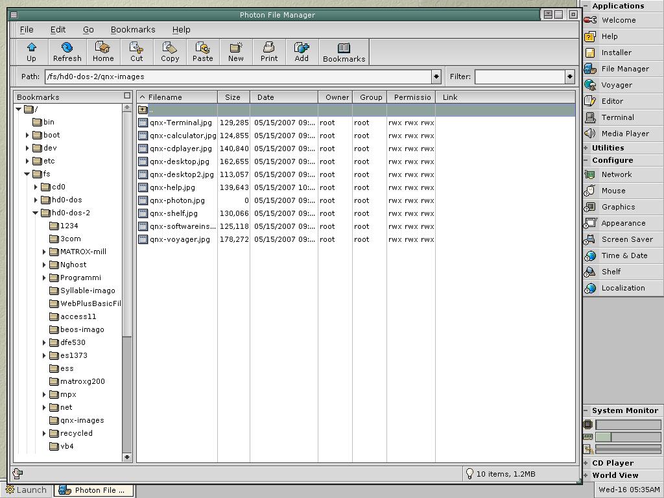Image resolution: width=664 pixels, height=498 pixels.
Task: Expand the MATROX-mill folder
Action: tap(45, 252)
